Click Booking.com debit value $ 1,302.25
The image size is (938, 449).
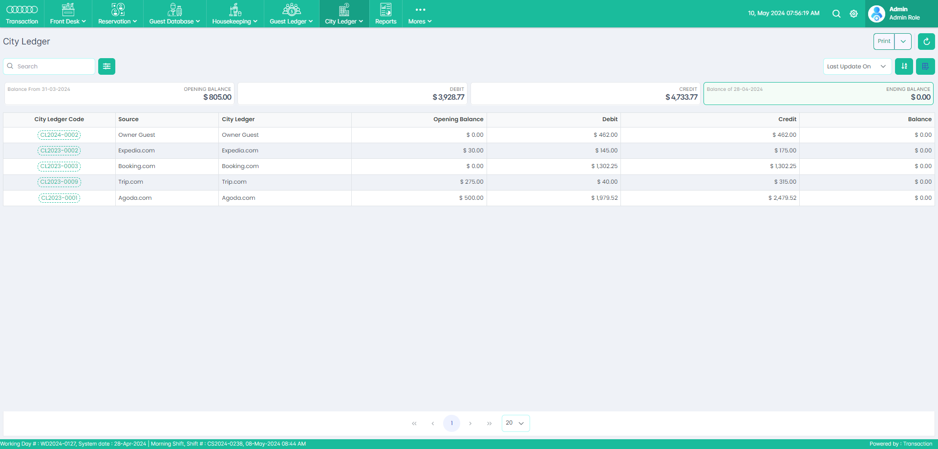[604, 166]
